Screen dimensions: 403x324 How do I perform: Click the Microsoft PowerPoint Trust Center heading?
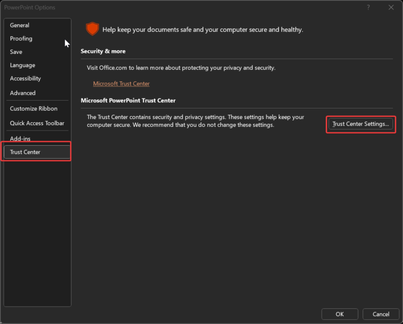[x=128, y=101]
